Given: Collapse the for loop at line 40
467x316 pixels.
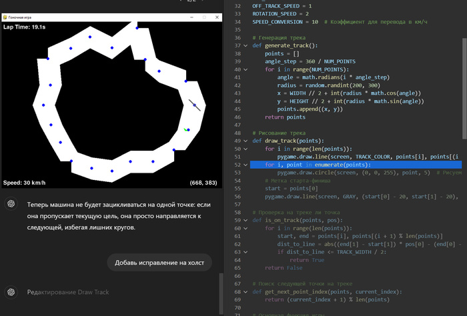Looking at the screenshot, I should tap(245, 69).
